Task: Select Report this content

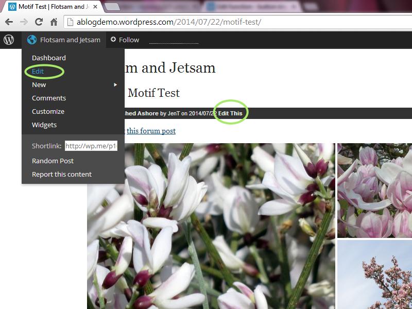Action: click(x=62, y=174)
